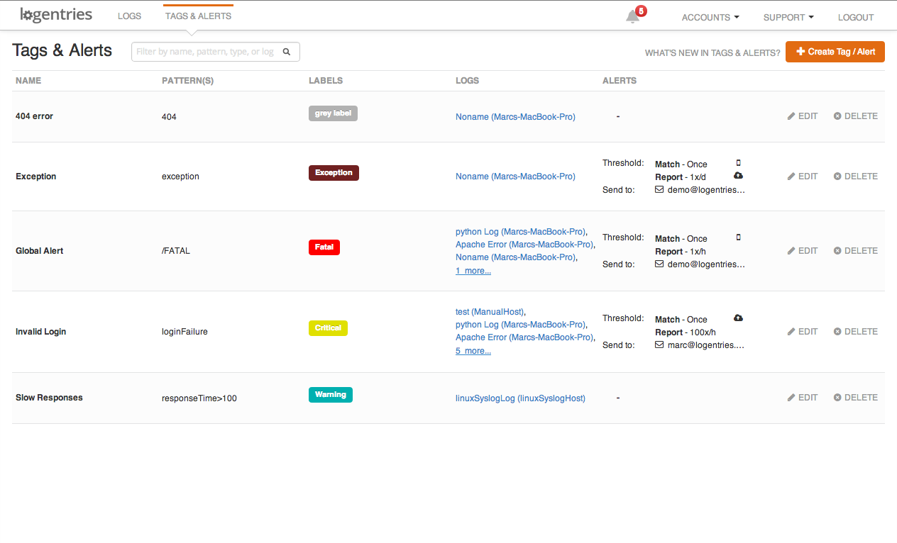This screenshot has height=543, width=897.
Task: Click the Create Tag / Alert button
Action: [835, 52]
